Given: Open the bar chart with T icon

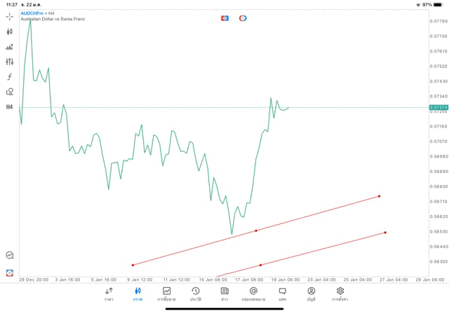Looking at the screenshot, I should [10, 47].
